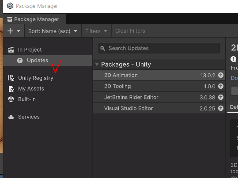
Task: Click the Built-in Unity cube icon
Action: pos(11,99)
